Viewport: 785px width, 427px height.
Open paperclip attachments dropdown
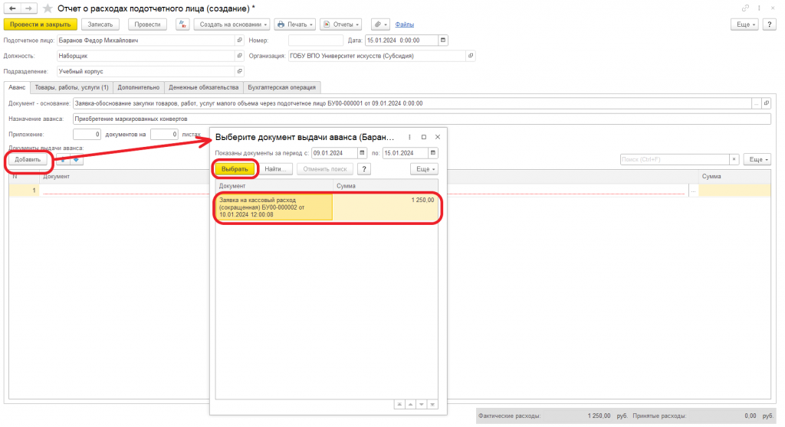pos(380,24)
